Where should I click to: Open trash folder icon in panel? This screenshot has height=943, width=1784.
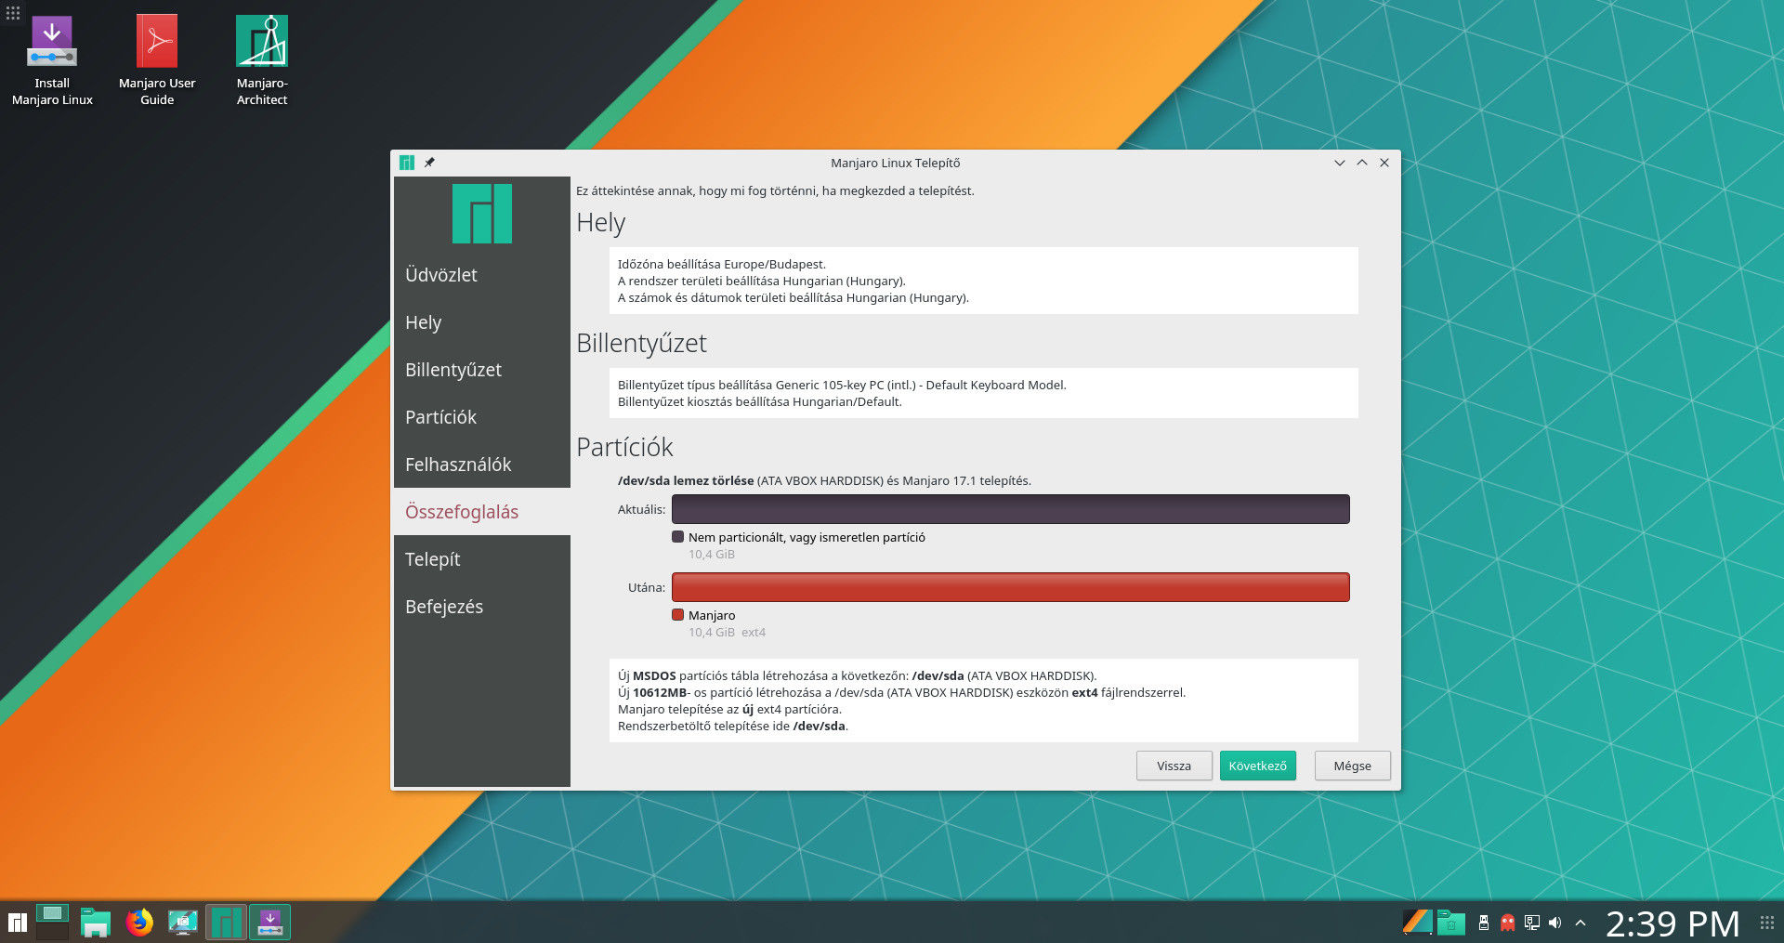[1451, 923]
